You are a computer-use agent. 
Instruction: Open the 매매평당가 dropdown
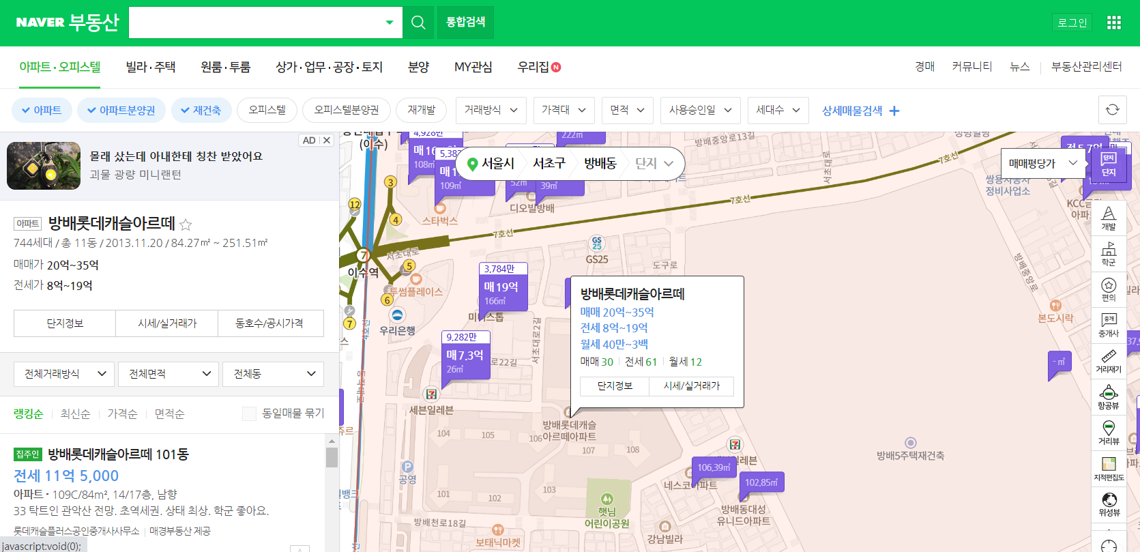tap(1043, 164)
